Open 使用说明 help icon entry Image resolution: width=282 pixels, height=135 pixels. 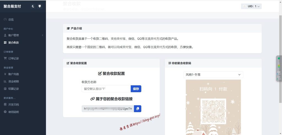pyautogui.click(x=5, y=112)
